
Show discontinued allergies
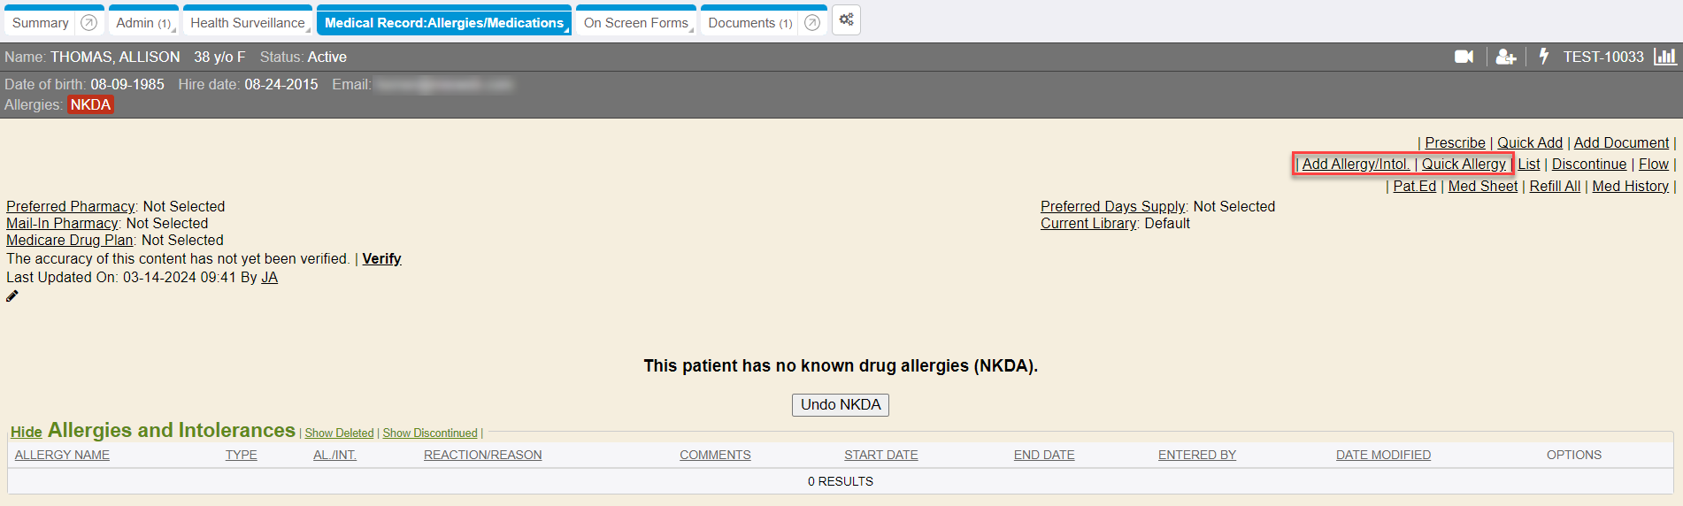click(430, 433)
